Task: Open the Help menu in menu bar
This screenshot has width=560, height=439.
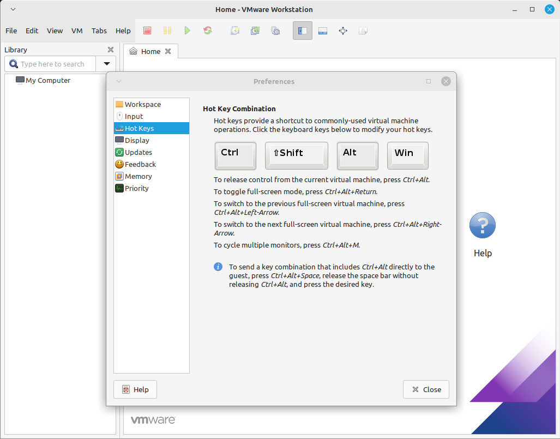Action: point(123,31)
